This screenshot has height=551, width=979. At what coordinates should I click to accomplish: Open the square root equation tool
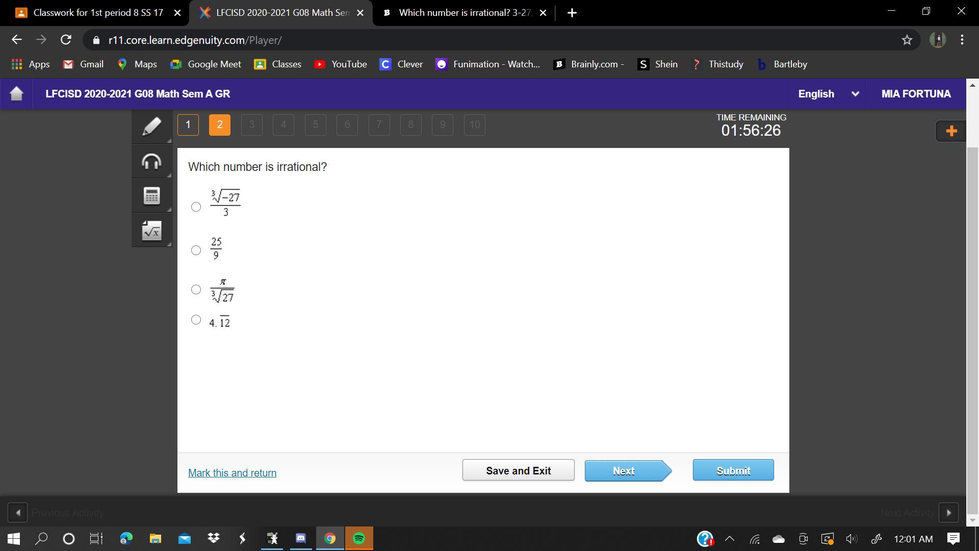point(151,231)
